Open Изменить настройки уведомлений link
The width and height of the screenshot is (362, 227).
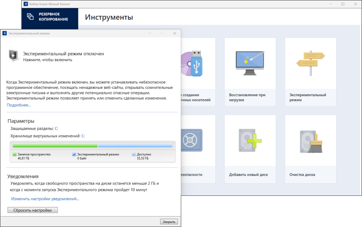coord(45,199)
